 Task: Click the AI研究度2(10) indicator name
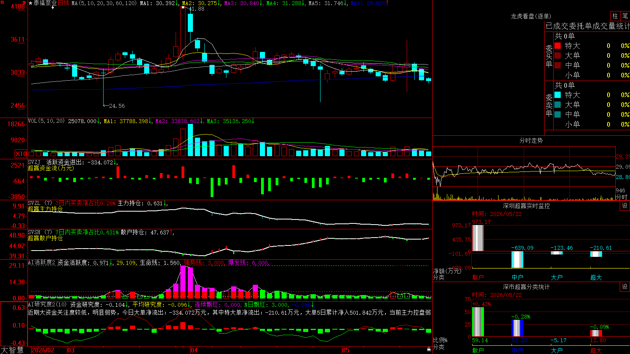(47, 304)
